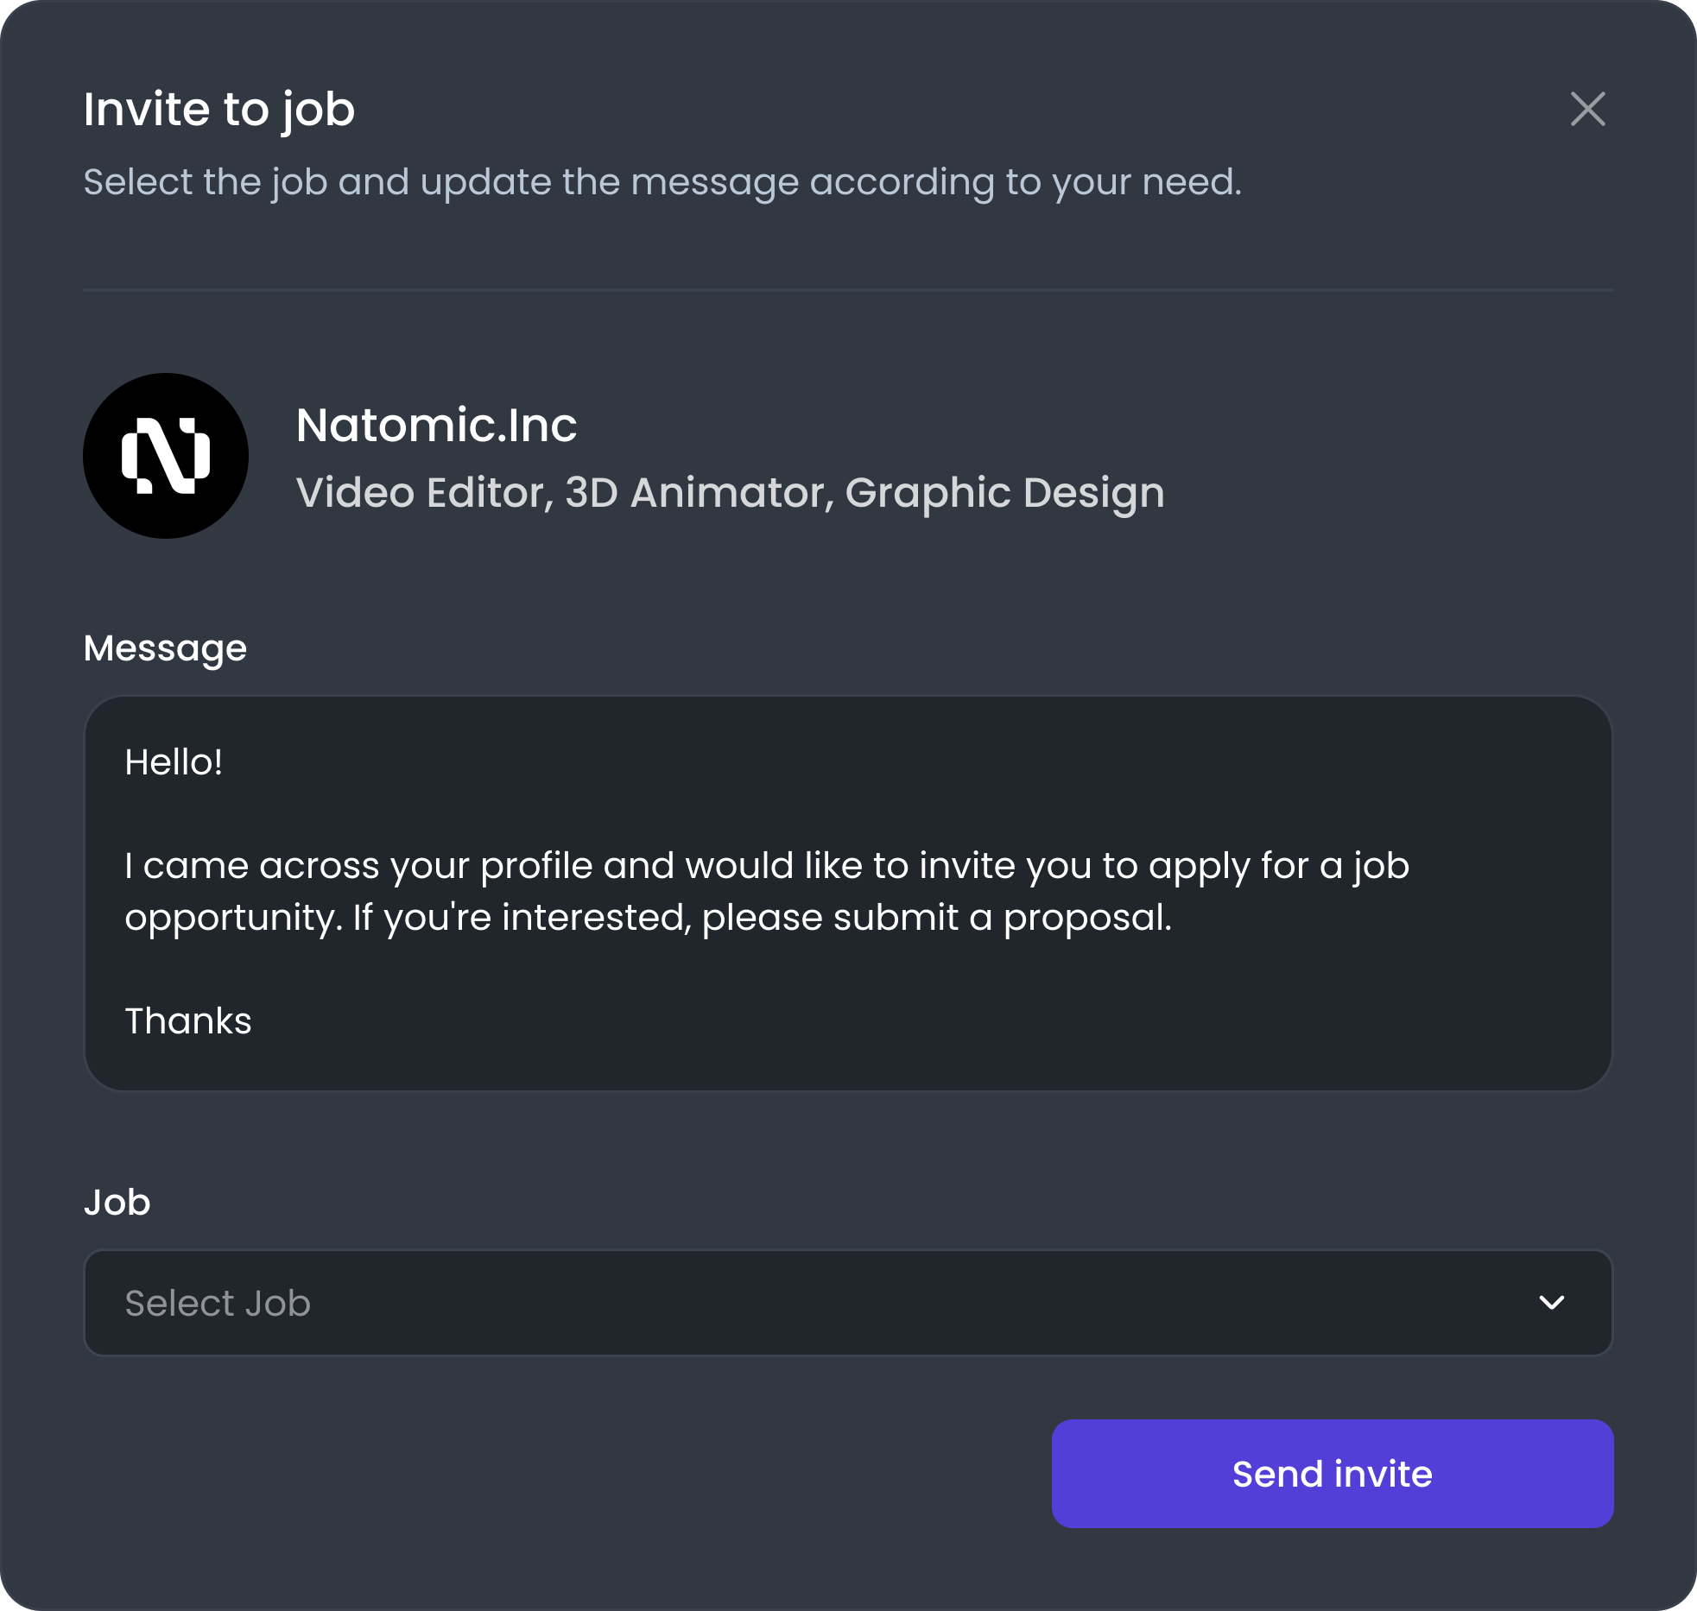This screenshot has width=1697, height=1611.
Task: Click the Job field label
Action: pyautogui.click(x=117, y=1203)
